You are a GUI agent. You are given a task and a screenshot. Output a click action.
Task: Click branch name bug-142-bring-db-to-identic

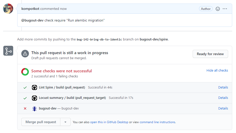[99, 39]
